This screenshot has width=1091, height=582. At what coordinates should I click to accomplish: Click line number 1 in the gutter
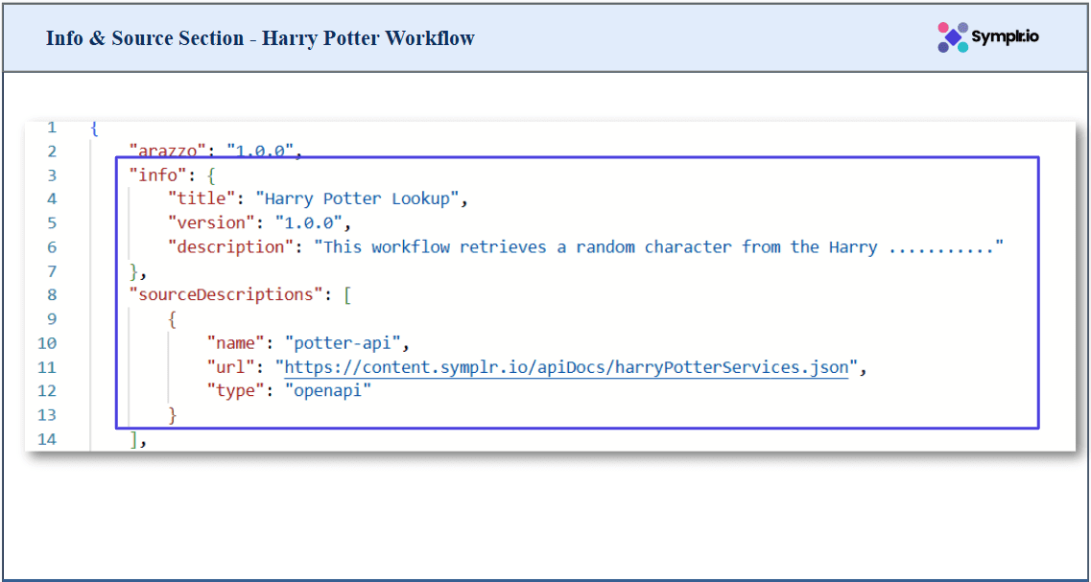pyautogui.click(x=51, y=127)
